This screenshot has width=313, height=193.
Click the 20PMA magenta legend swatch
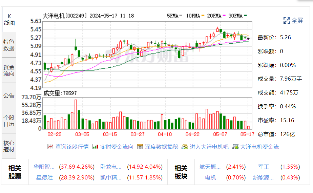(224, 15)
